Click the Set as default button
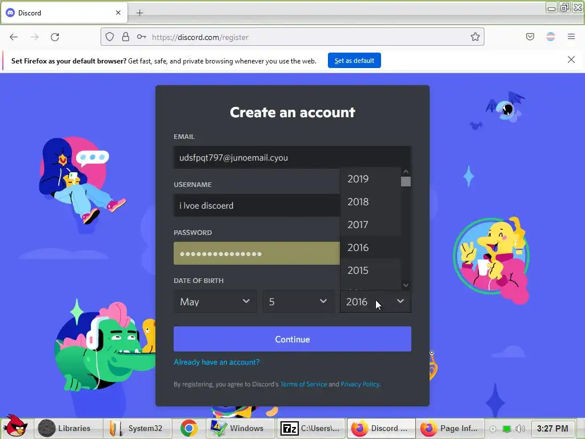The height and width of the screenshot is (439, 585). tap(354, 61)
